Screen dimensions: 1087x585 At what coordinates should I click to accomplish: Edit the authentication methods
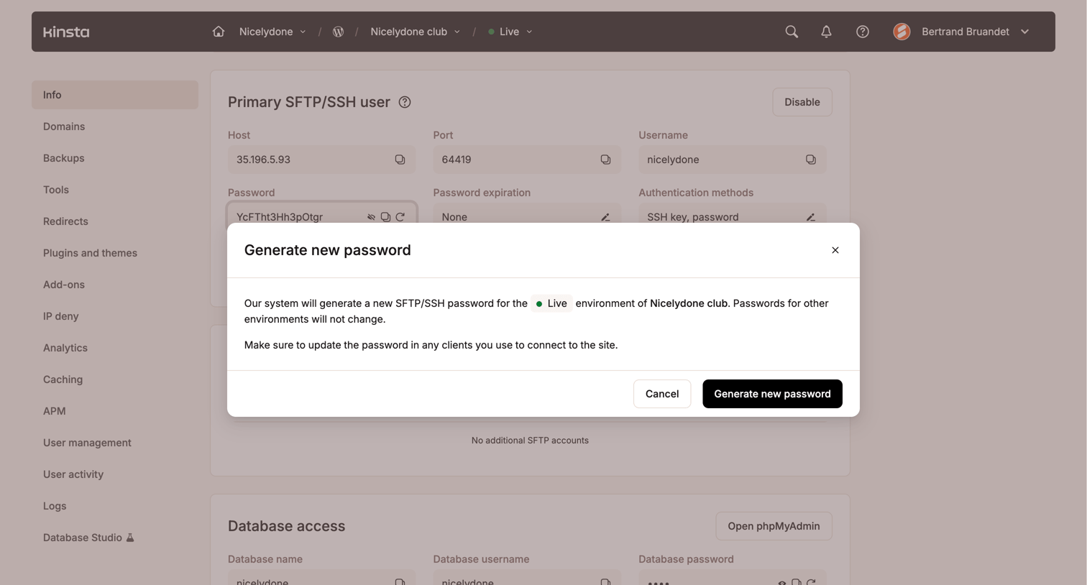click(x=810, y=217)
